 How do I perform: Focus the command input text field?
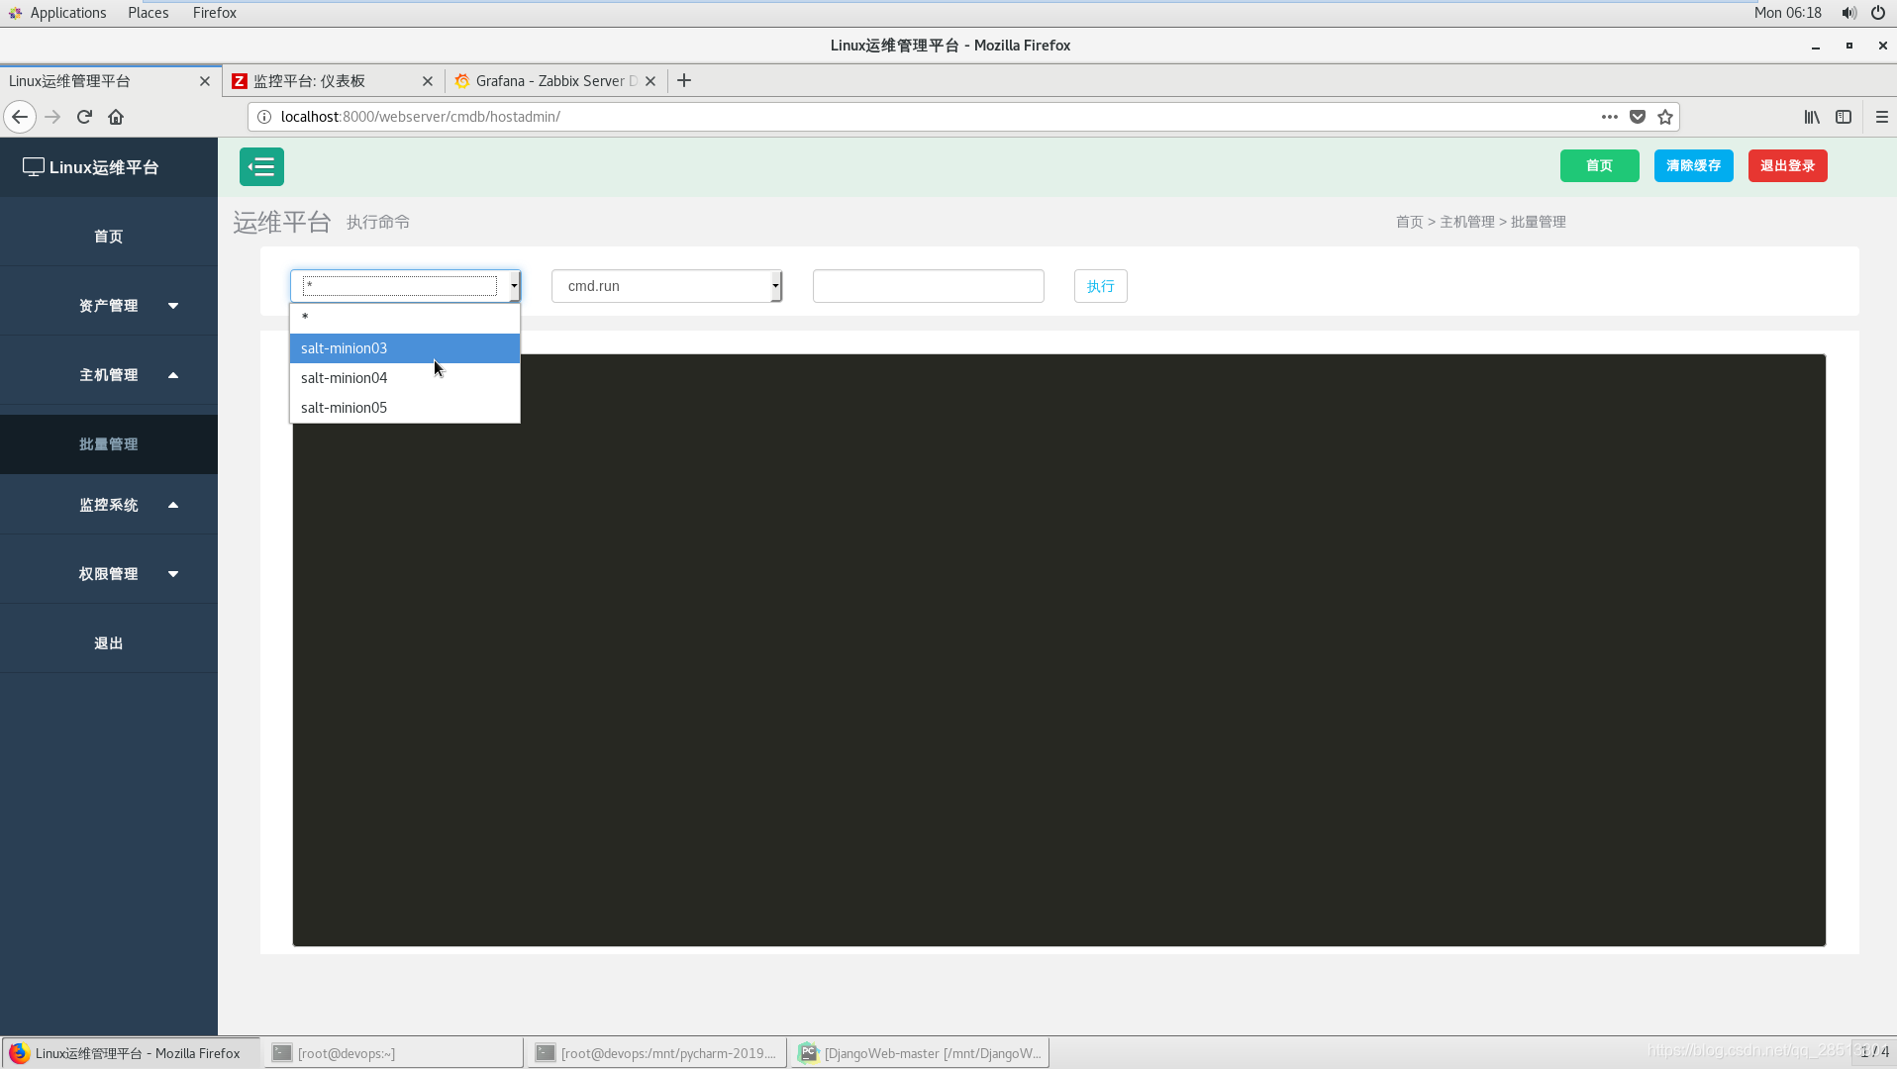pyautogui.click(x=928, y=286)
